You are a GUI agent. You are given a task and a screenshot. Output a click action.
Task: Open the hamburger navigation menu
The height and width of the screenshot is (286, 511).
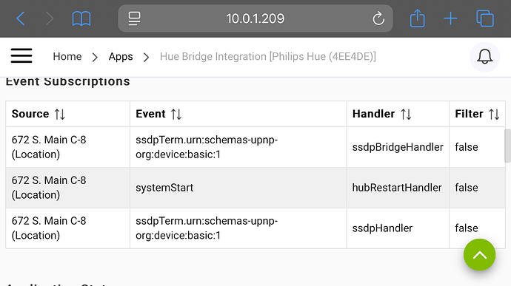pos(21,55)
